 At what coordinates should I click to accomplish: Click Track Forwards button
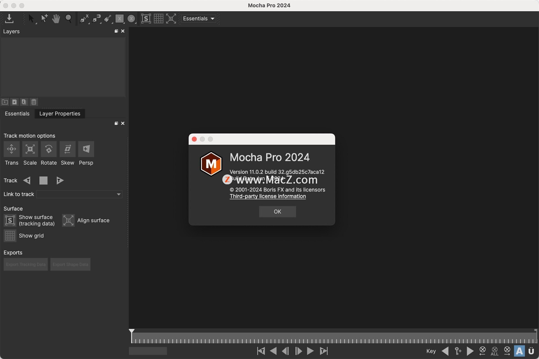click(60, 180)
